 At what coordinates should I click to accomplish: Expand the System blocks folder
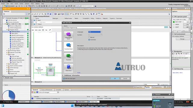pos(9,49)
